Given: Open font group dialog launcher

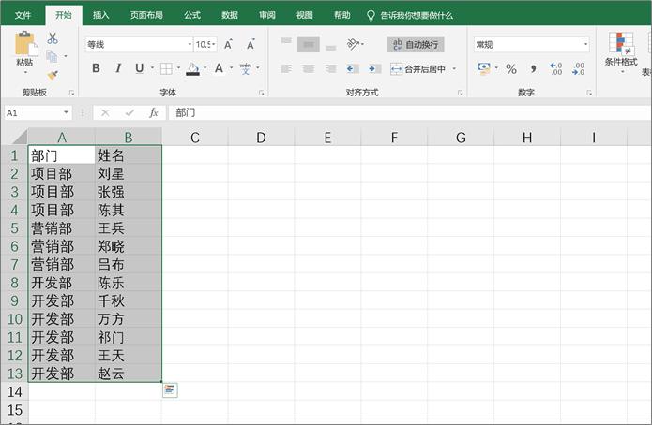Looking at the screenshot, I should (262, 93).
